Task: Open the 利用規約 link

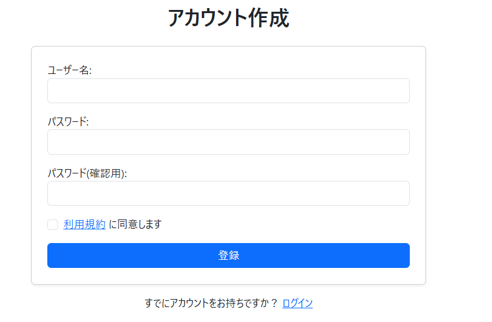Action: [x=84, y=224]
